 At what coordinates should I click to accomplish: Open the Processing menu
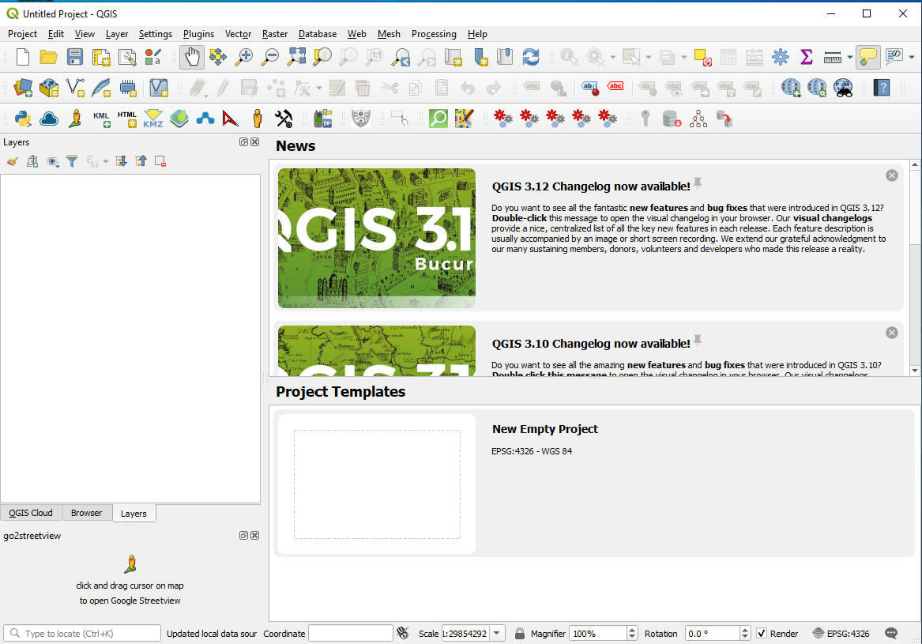click(x=434, y=34)
